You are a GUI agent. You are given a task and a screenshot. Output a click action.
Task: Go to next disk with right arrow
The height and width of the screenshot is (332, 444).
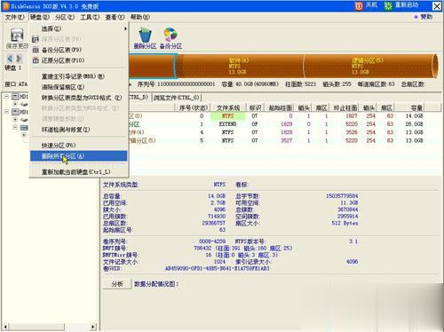(19, 58)
